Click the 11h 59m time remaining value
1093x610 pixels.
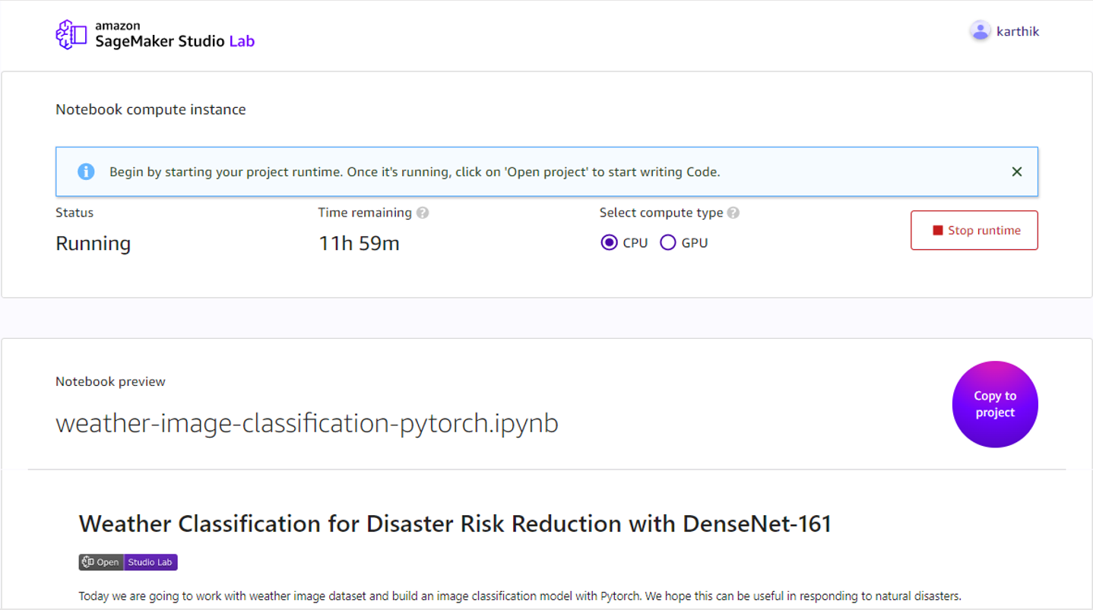(359, 244)
